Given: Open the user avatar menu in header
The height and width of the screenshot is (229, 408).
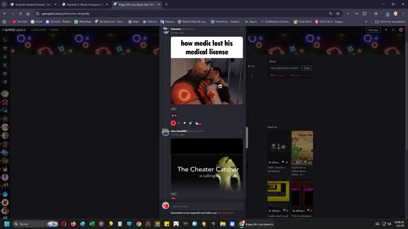Looking at the screenshot, I should [401, 30].
